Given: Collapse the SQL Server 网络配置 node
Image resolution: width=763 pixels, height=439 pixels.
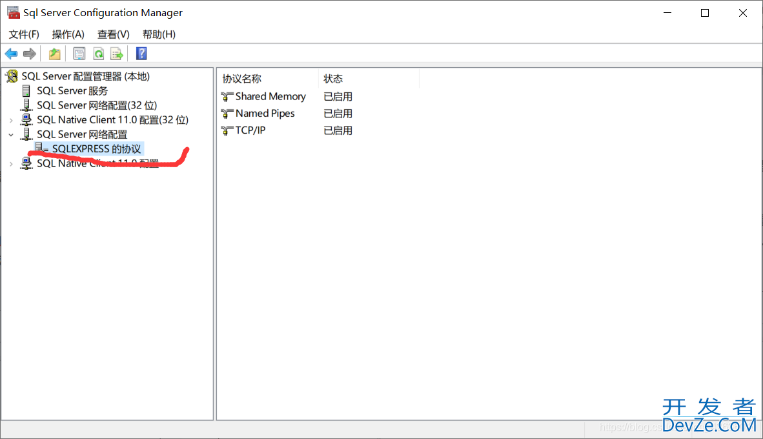Looking at the screenshot, I should coord(11,135).
